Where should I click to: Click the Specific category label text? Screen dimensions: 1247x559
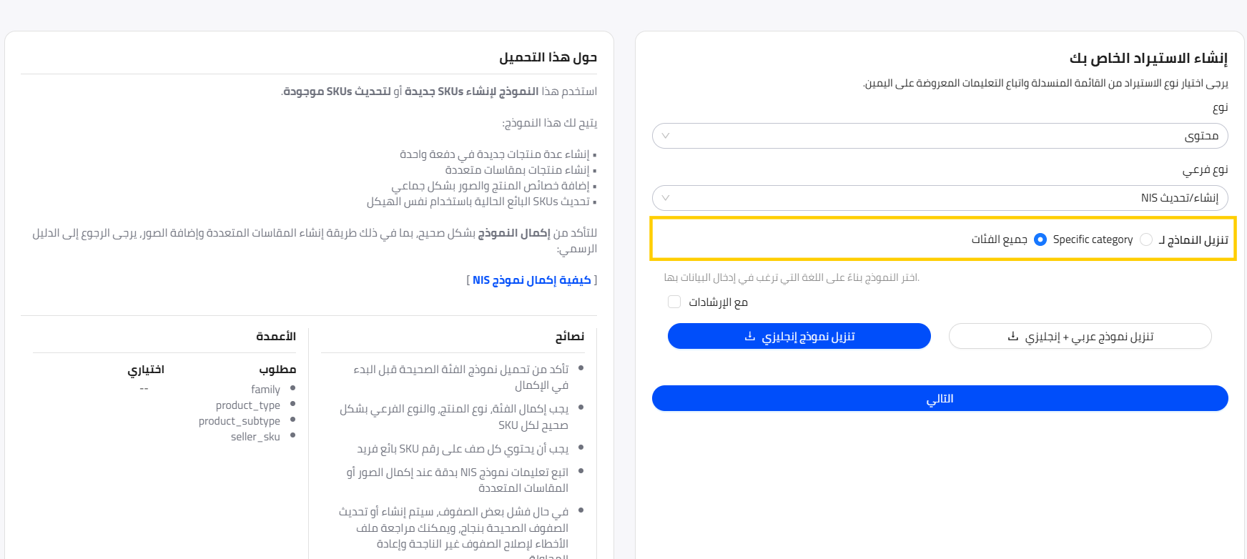point(1093,239)
